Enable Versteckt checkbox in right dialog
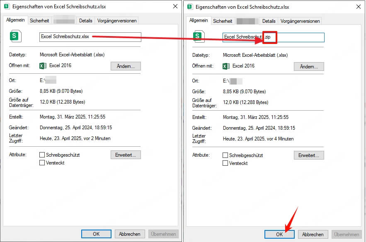The width and height of the screenshot is (366, 242). (225, 163)
